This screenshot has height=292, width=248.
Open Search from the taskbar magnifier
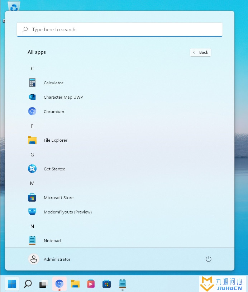pos(28,284)
